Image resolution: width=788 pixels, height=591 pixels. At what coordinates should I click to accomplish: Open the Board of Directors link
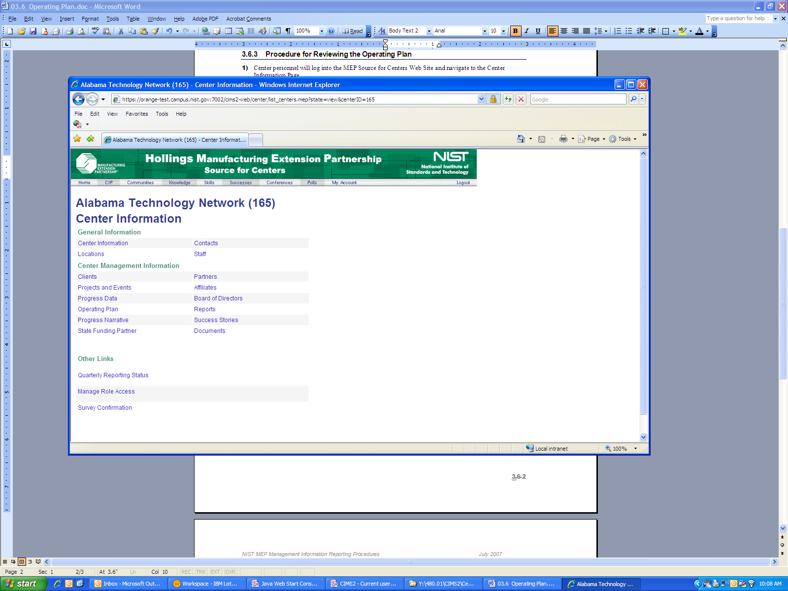coord(218,298)
